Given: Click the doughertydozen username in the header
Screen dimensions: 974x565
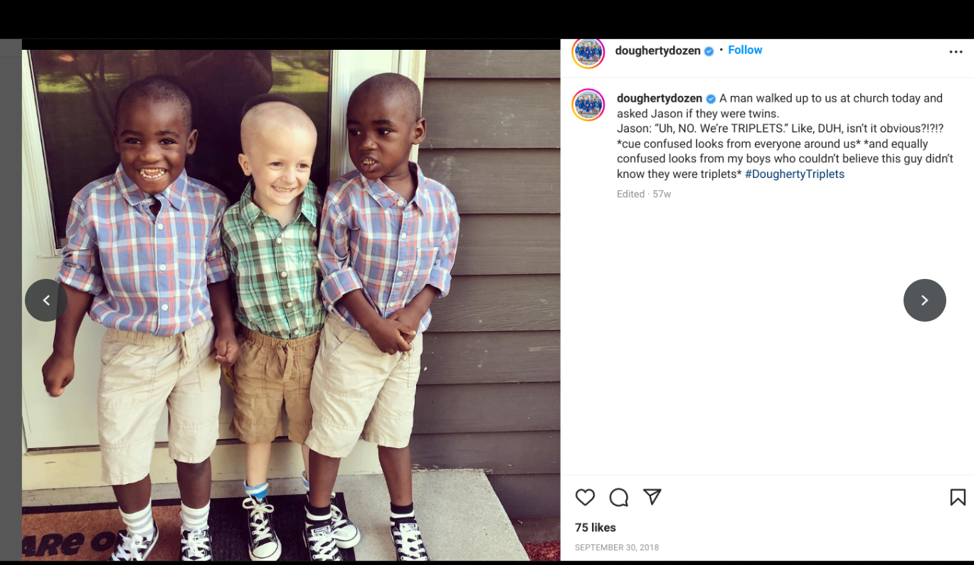Looking at the screenshot, I should tap(658, 51).
